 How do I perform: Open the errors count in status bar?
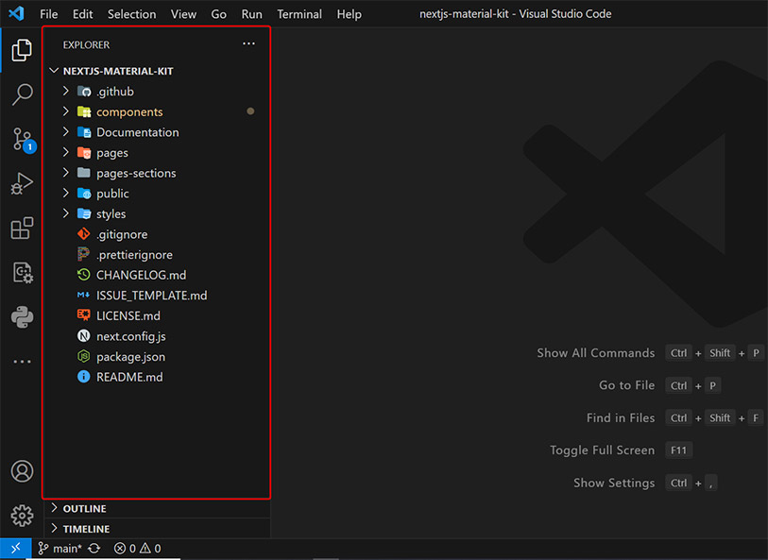(x=125, y=549)
